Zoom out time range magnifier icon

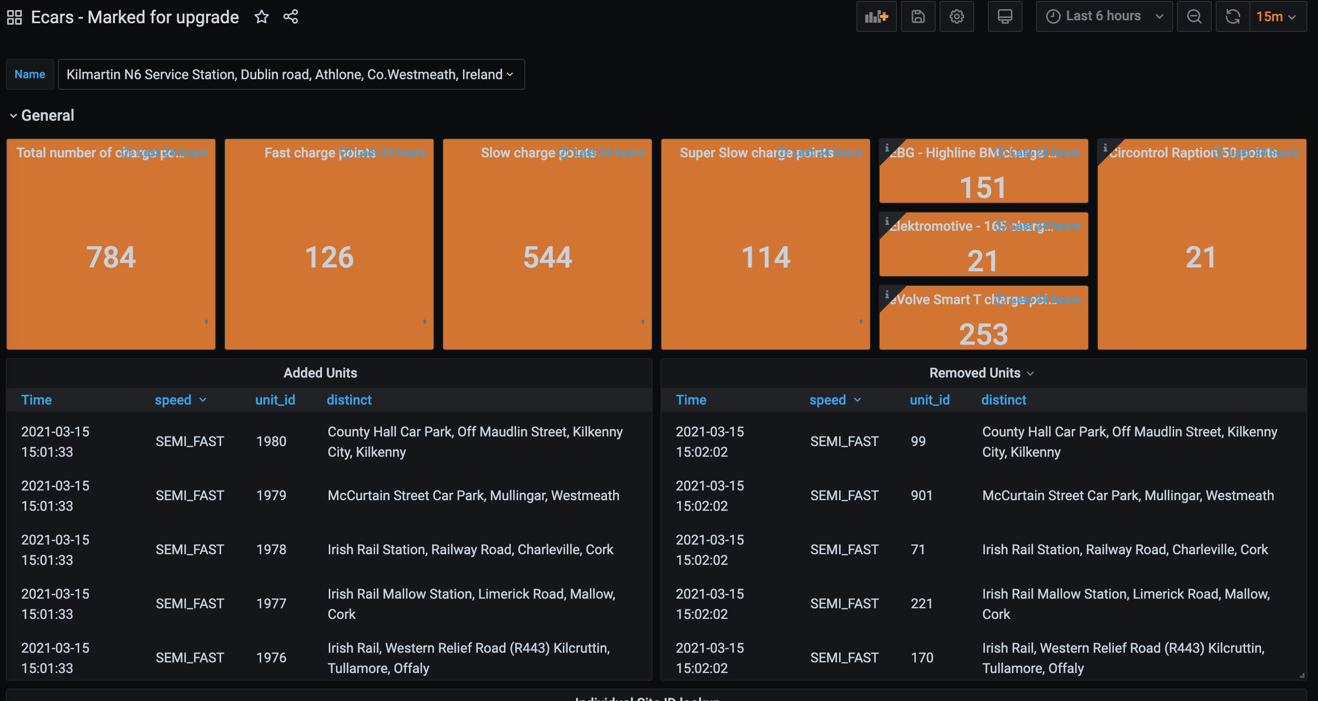coord(1193,16)
